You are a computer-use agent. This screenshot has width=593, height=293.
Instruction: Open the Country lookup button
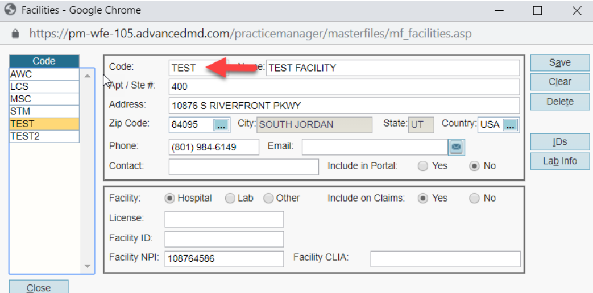(510, 125)
